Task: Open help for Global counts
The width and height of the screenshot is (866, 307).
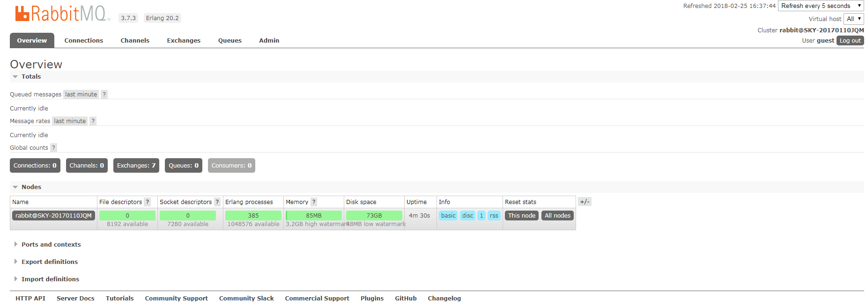Action: click(x=53, y=148)
